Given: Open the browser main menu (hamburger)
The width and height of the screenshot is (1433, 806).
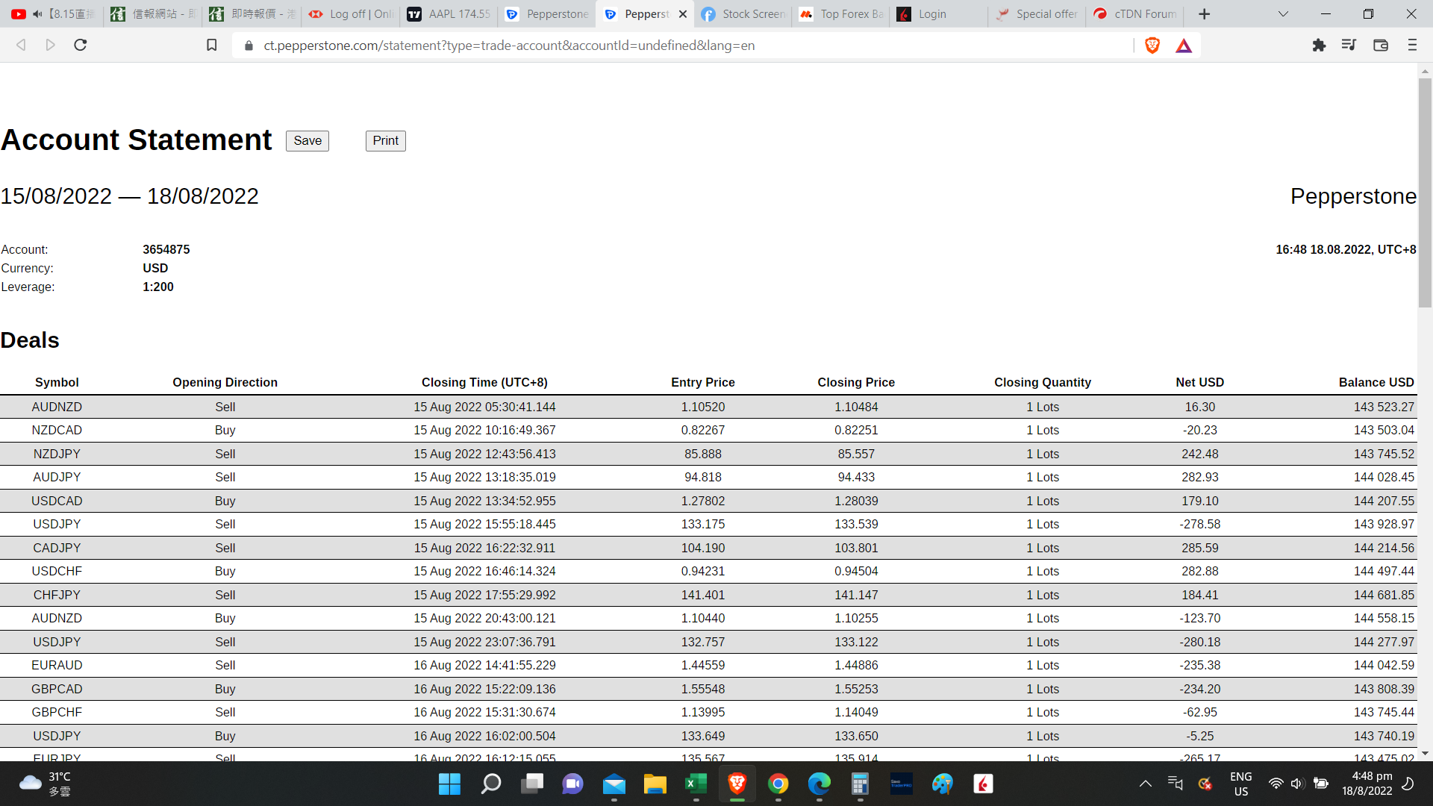Looking at the screenshot, I should coord(1412,46).
